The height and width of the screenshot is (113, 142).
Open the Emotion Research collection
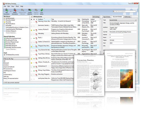tap(11, 31)
